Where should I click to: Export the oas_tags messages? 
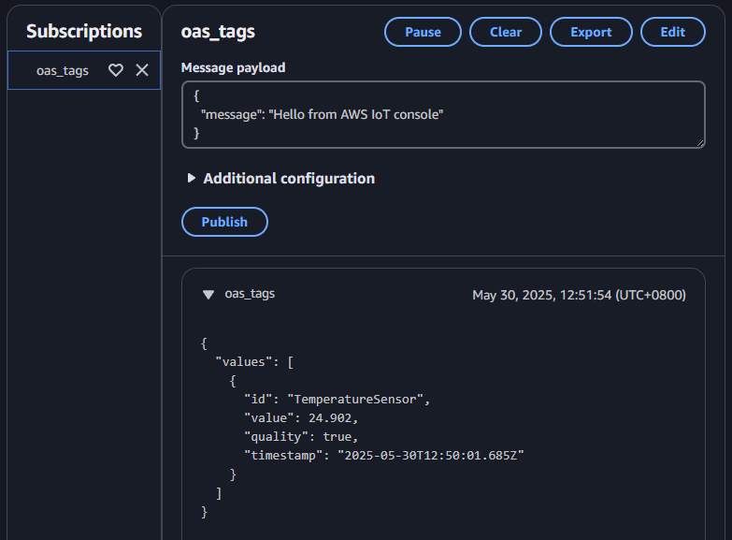(x=591, y=32)
